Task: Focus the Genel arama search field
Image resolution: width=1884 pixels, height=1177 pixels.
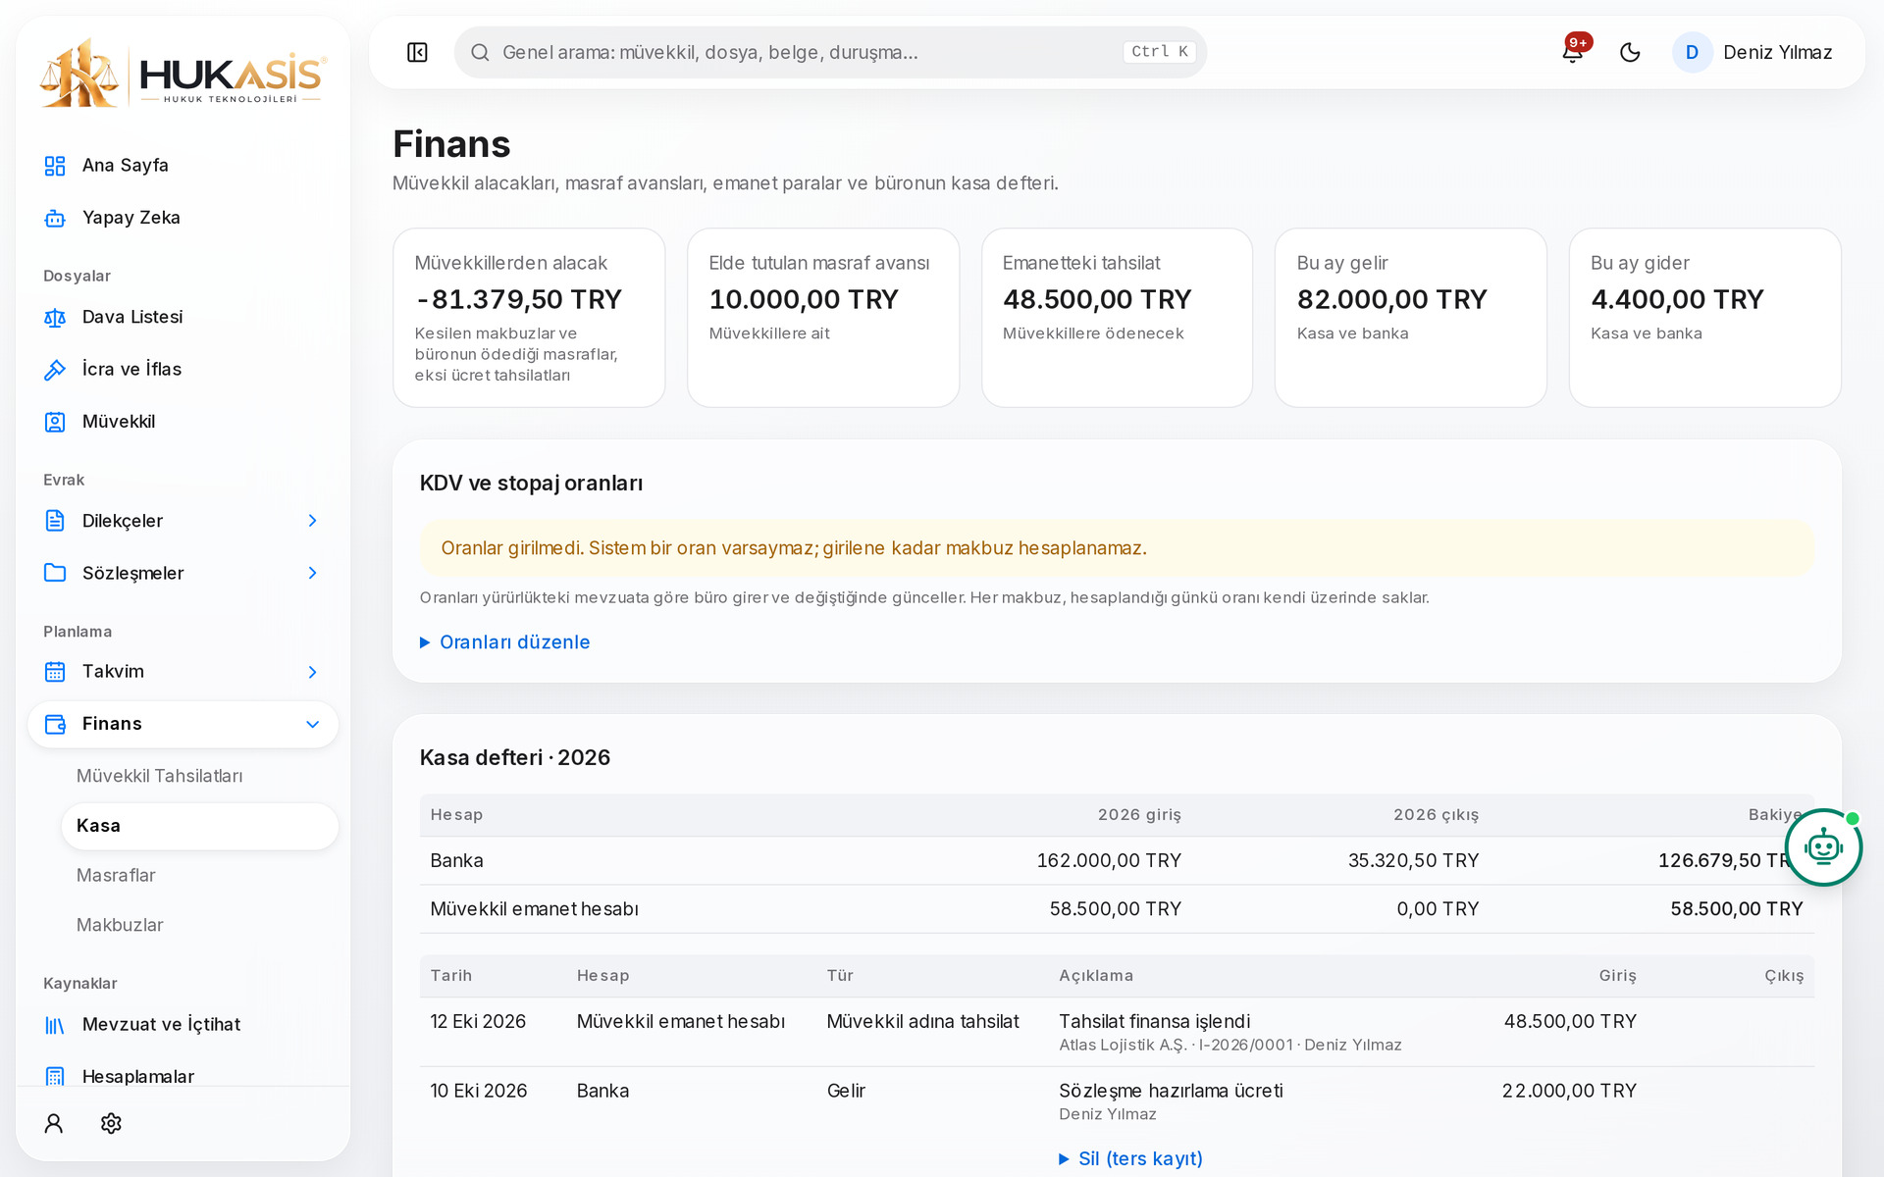Action: pos(830,52)
